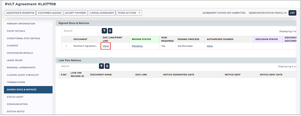Click the RVLT Agreement #LA17708 title
The width and height of the screenshot is (301, 116).
30,4
